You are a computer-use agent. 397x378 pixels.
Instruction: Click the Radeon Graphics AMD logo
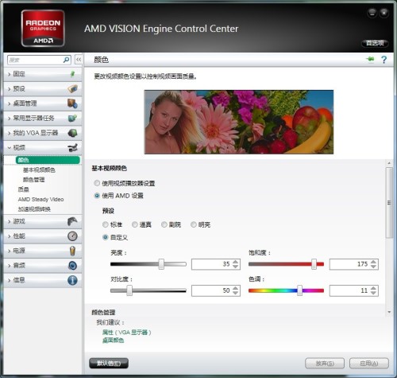pyautogui.click(x=43, y=29)
